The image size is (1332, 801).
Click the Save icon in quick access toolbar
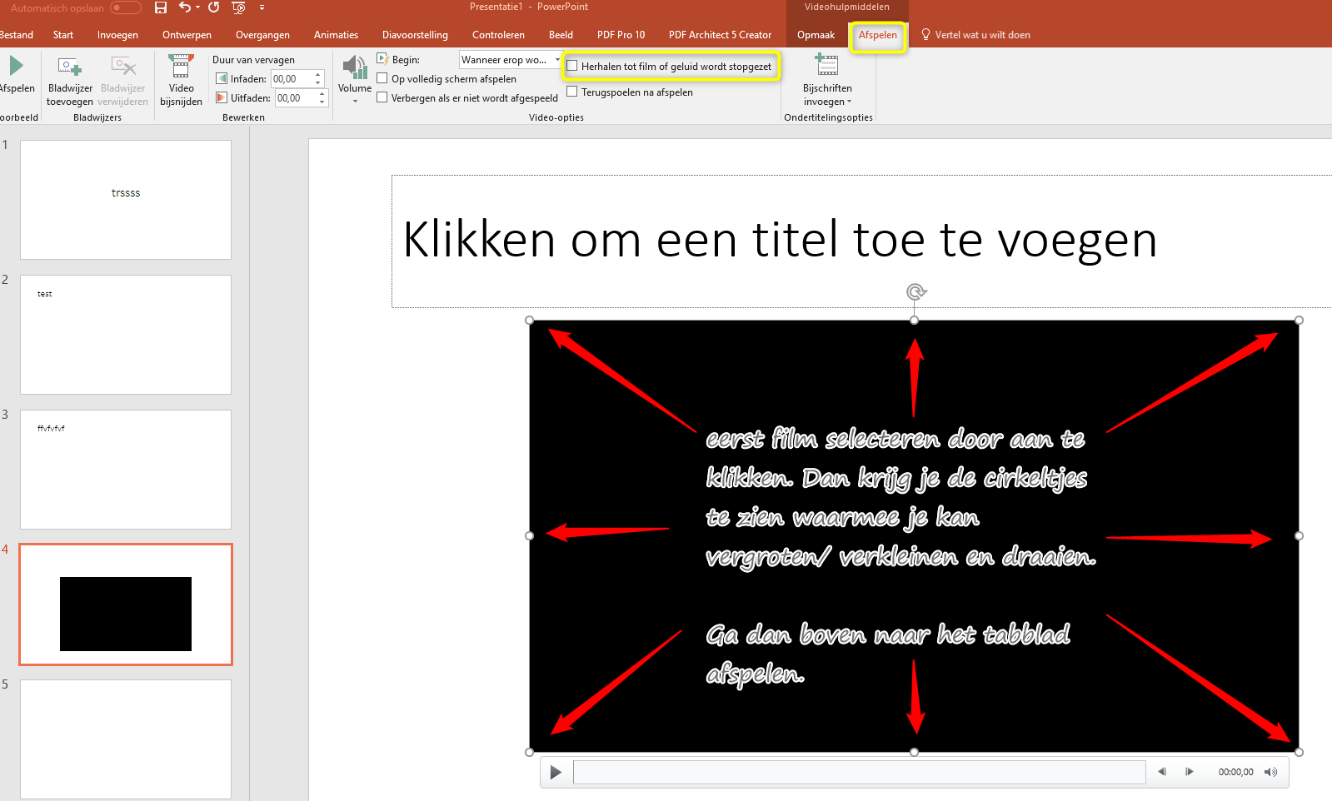161,7
